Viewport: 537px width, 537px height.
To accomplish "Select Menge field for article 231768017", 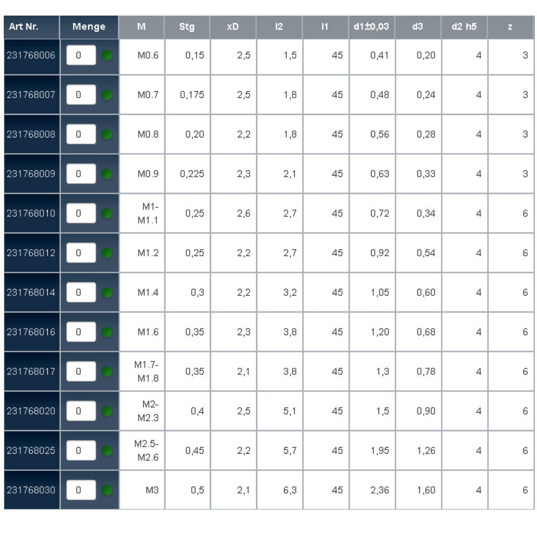I will (x=81, y=372).
